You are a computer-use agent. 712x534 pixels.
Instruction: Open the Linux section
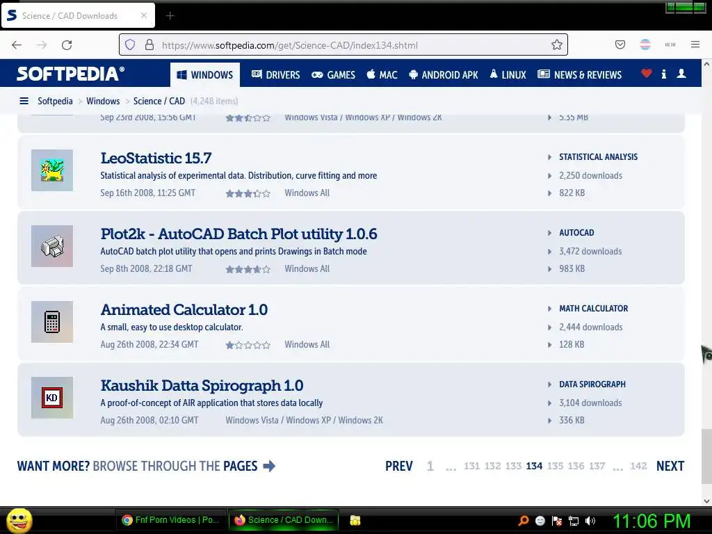508,75
